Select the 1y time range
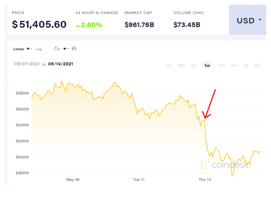This screenshot has height=200, width=271. (x=246, y=65)
